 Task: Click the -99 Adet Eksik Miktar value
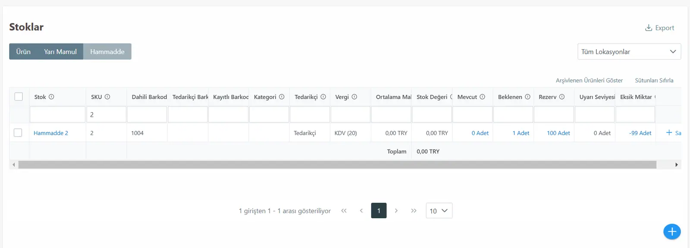pyautogui.click(x=640, y=133)
